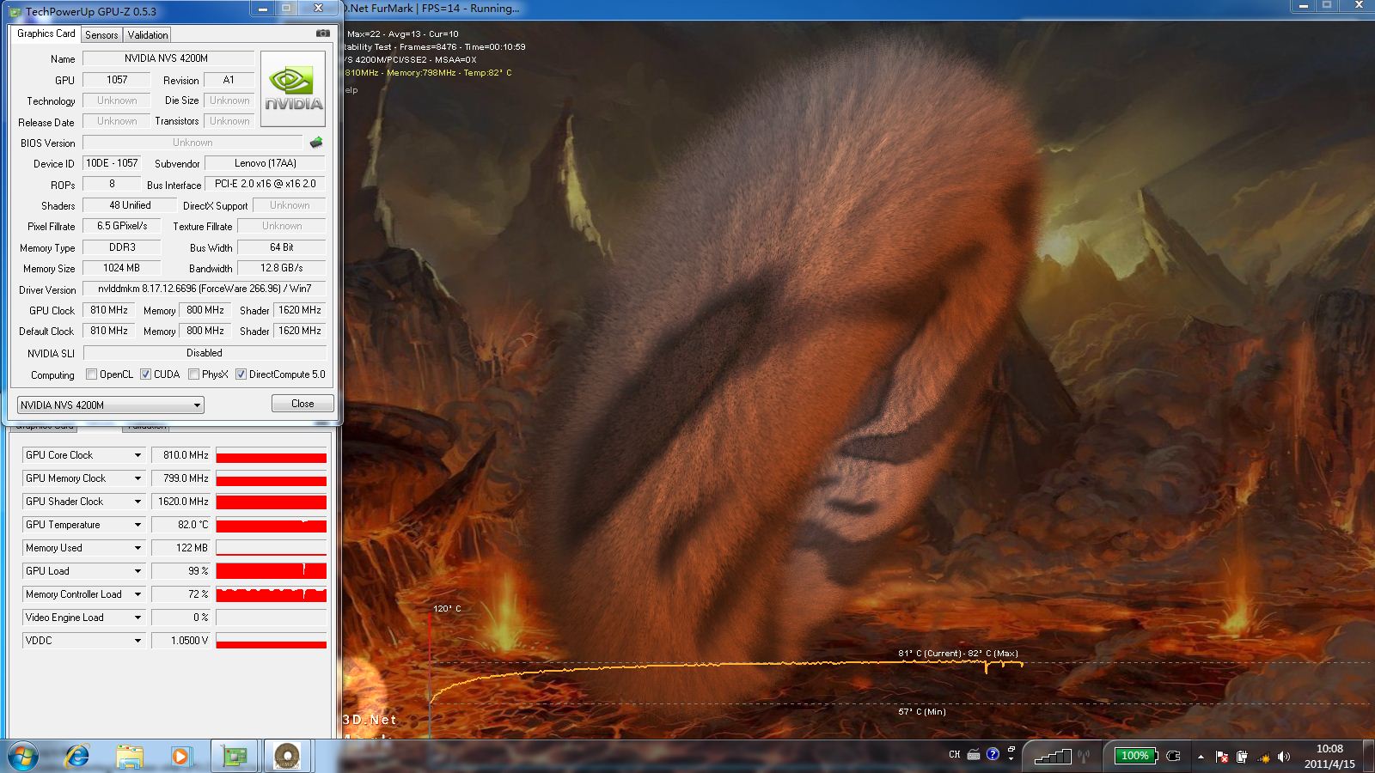Viewport: 1375px width, 773px height.
Task: Click the Bus Interface PCI-E value
Action: (266, 184)
